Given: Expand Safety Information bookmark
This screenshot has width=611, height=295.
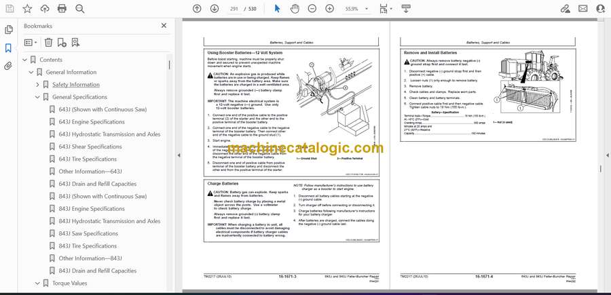Looking at the screenshot, I should pos(37,85).
